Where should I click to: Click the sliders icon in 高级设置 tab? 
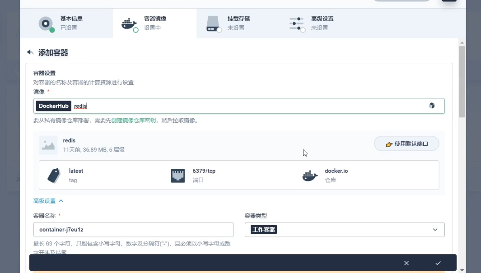coord(297,24)
